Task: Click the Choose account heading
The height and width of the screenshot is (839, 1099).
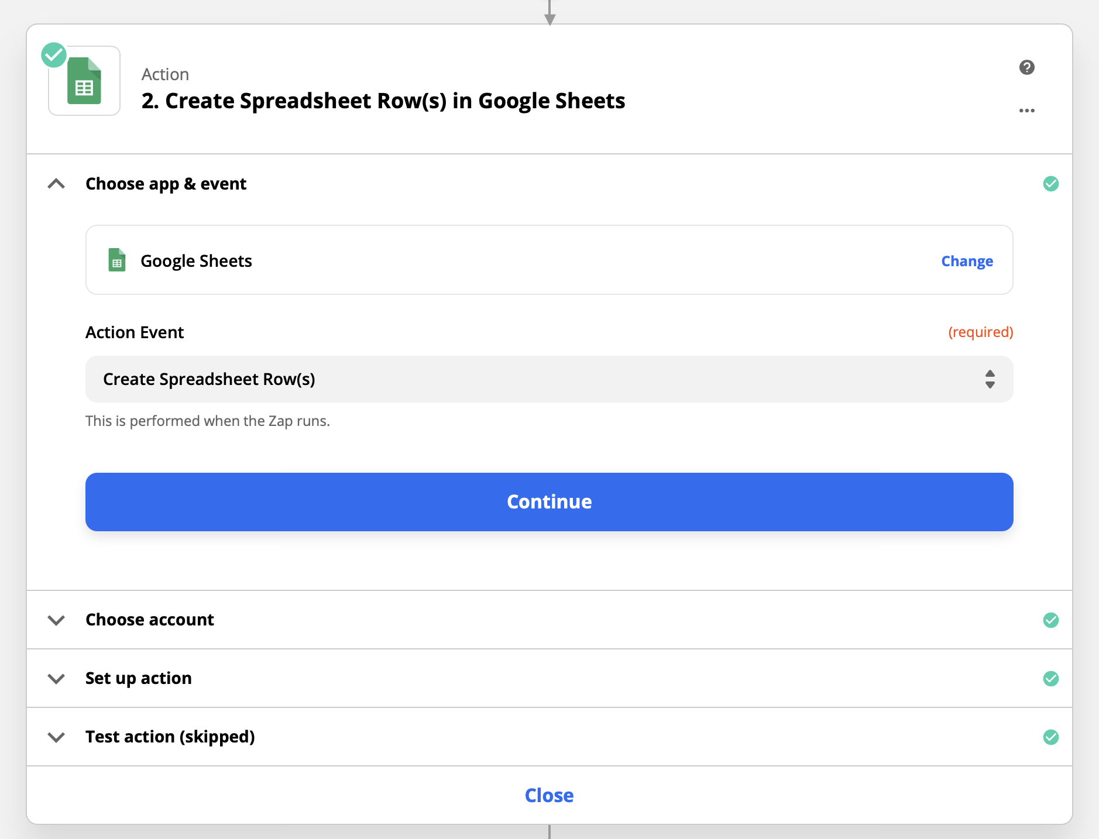Action: [x=150, y=620]
